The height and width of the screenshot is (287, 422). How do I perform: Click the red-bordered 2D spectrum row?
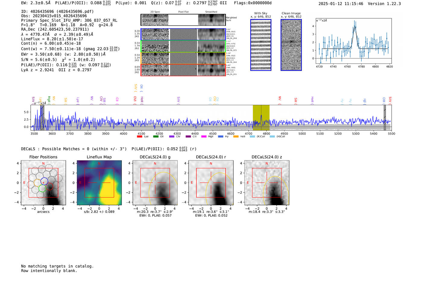coord(183,70)
